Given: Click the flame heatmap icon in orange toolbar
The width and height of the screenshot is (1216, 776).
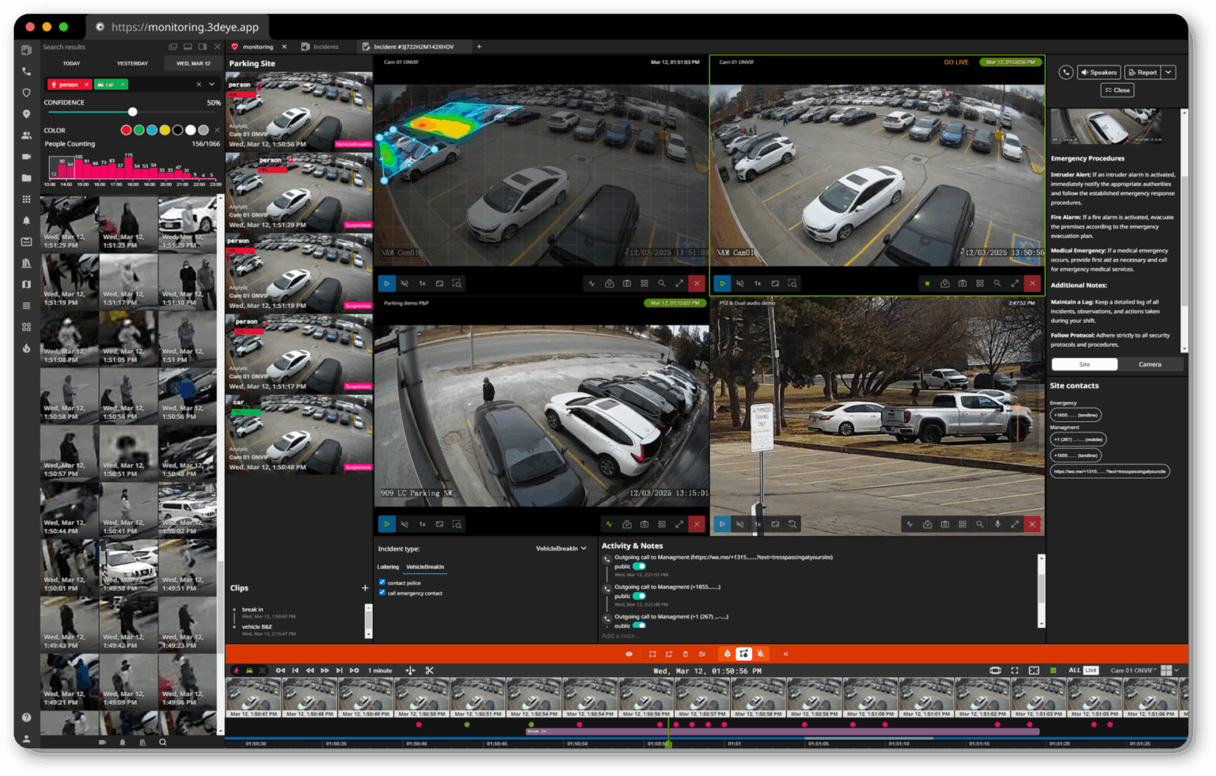Looking at the screenshot, I should click(x=727, y=654).
